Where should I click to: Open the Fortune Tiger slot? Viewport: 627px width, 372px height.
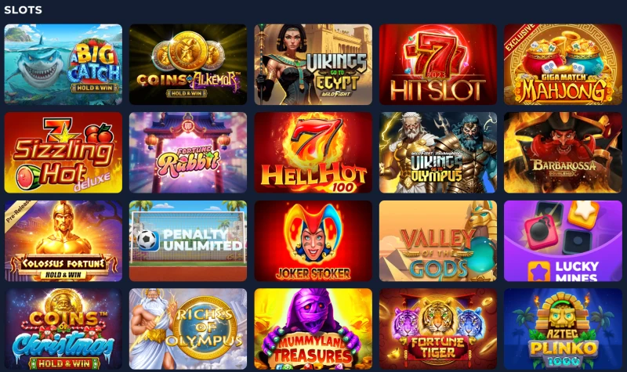point(438,329)
